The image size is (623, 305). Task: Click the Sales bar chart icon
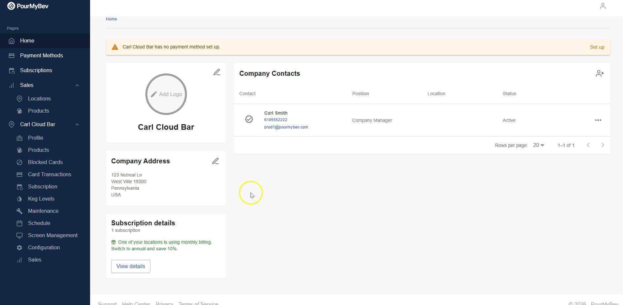[12, 85]
